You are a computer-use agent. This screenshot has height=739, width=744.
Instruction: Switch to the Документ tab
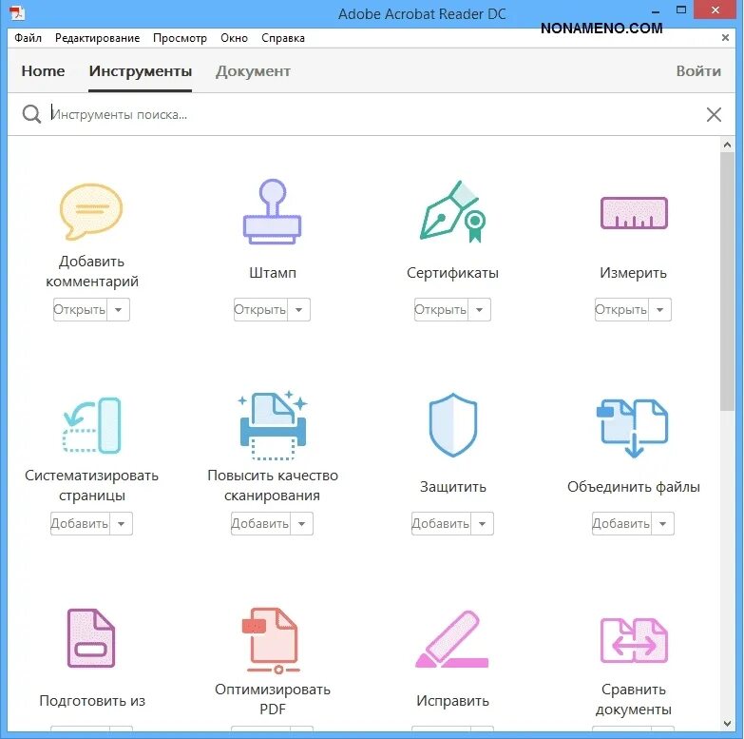tap(253, 71)
